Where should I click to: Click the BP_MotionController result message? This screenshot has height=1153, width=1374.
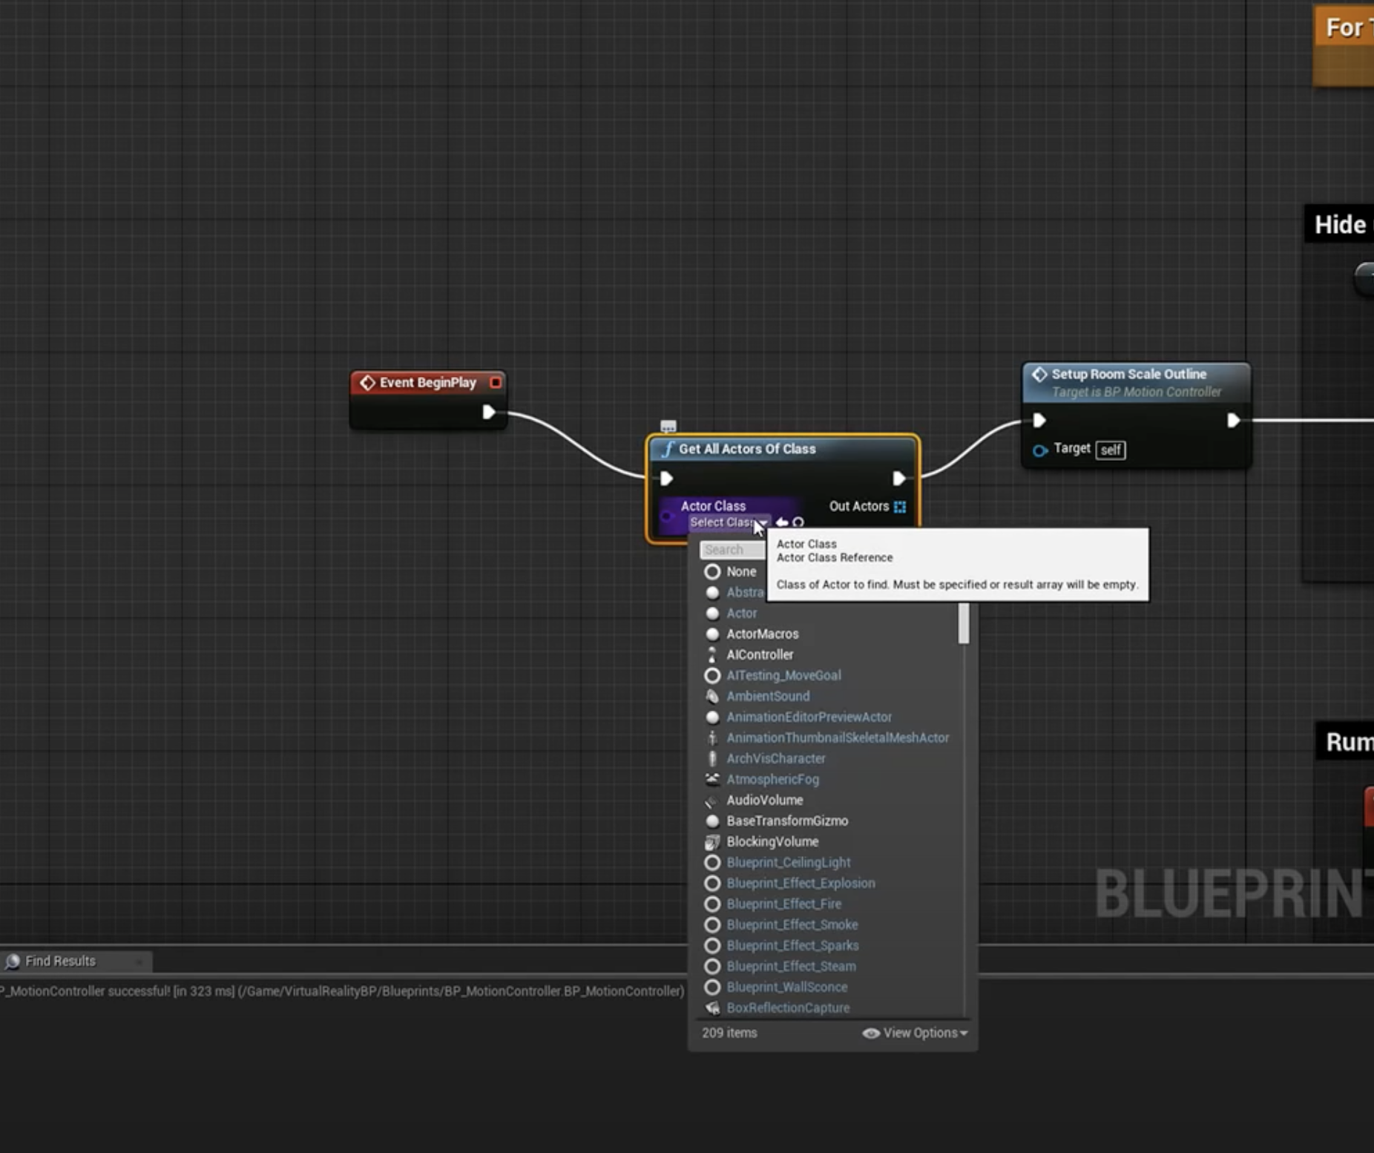pos(341,991)
